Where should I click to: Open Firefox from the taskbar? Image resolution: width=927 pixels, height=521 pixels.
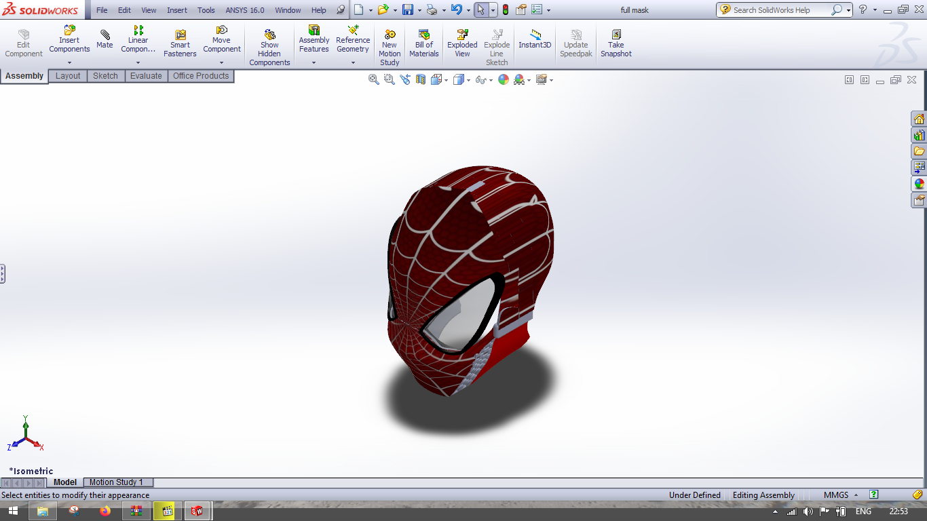point(105,511)
